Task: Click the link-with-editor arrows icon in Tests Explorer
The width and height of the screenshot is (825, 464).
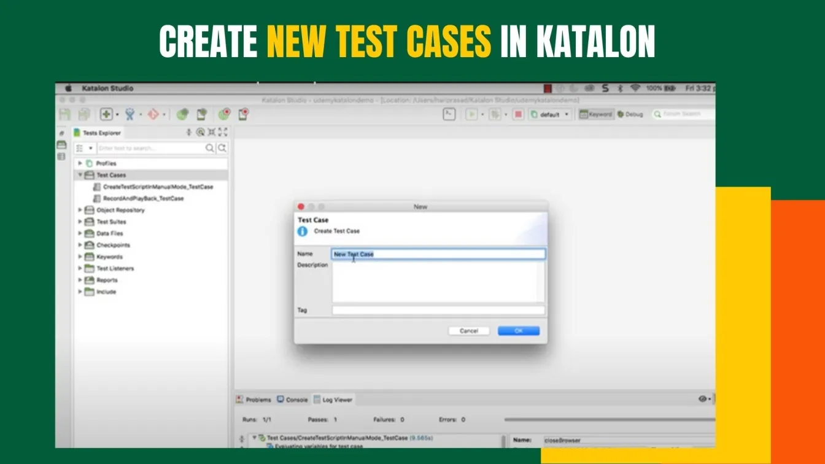Action: pyautogui.click(x=189, y=132)
